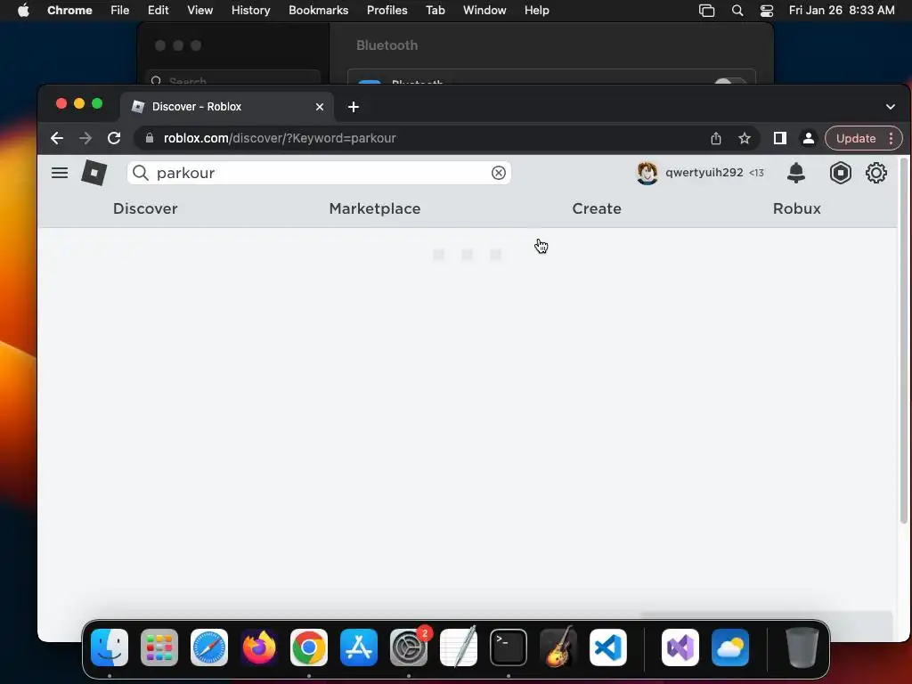Open TextEdit from the Dock
The width and height of the screenshot is (912, 684).
459,647
